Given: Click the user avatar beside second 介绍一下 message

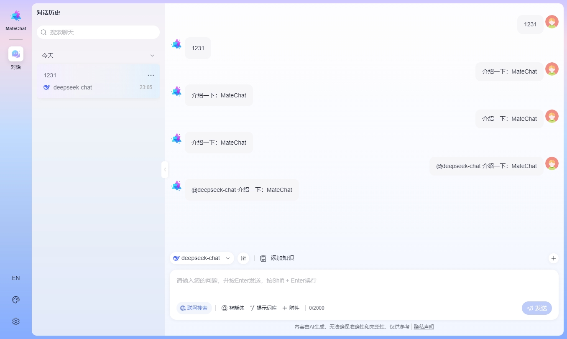Looking at the screenshot, I should [552, 116].
